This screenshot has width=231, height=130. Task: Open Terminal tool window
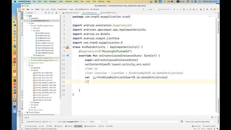point(69,126)
